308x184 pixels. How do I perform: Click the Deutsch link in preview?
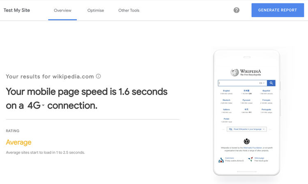(226, 100)
